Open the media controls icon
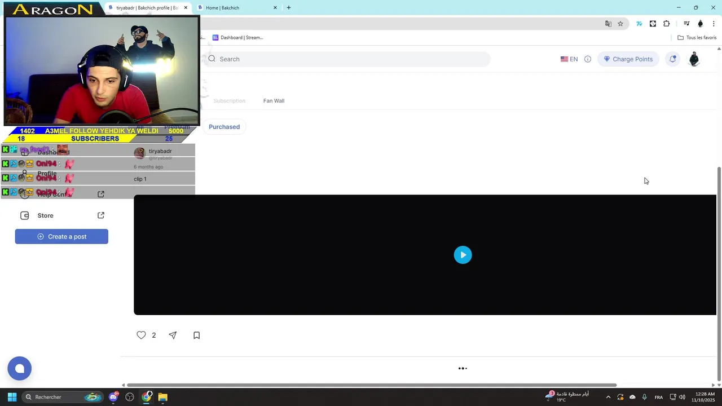Viewport: 722px width, 406px height. pyautogui.click(x=686, y=24)
